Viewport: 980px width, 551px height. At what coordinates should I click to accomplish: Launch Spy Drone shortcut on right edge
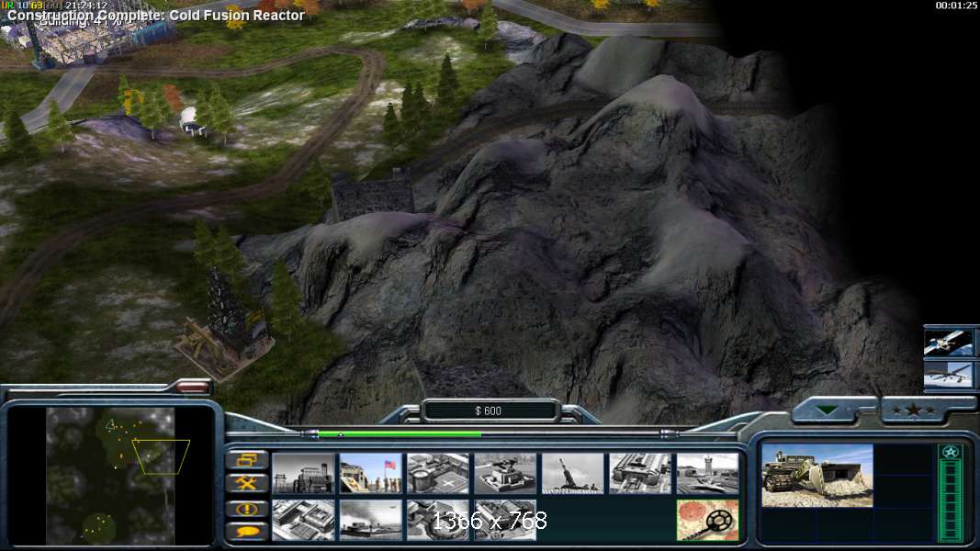pos(949,374)
